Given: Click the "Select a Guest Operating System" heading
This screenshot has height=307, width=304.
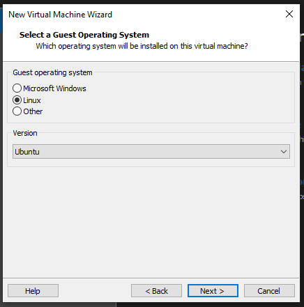Looking at the screenshot, I should pos(84,35).
